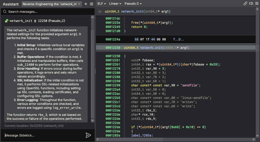Click the split pane icon

click(x=251, y=3)
